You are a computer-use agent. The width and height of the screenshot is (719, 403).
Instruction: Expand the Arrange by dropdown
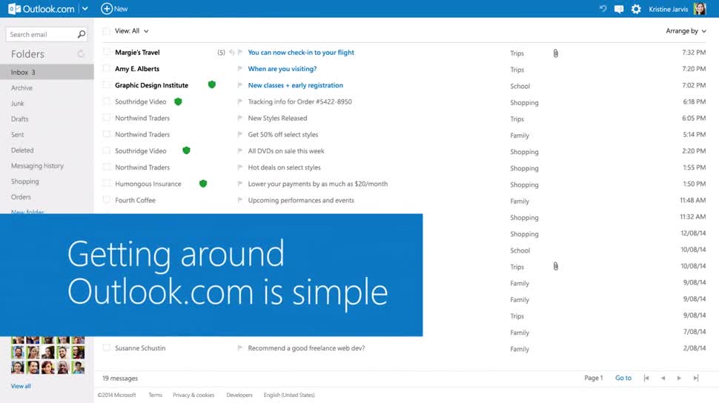pos(686,31)
